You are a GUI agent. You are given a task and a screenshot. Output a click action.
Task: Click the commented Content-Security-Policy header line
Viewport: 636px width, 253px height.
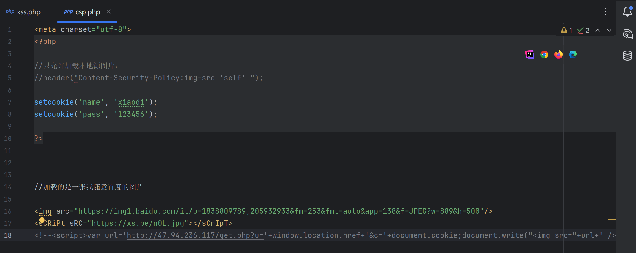(149, 78)
